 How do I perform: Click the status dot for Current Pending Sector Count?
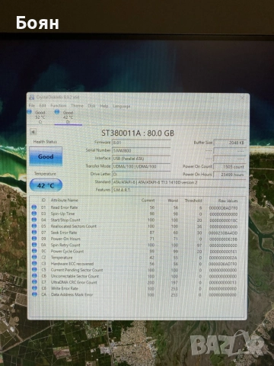click(34, 270)
